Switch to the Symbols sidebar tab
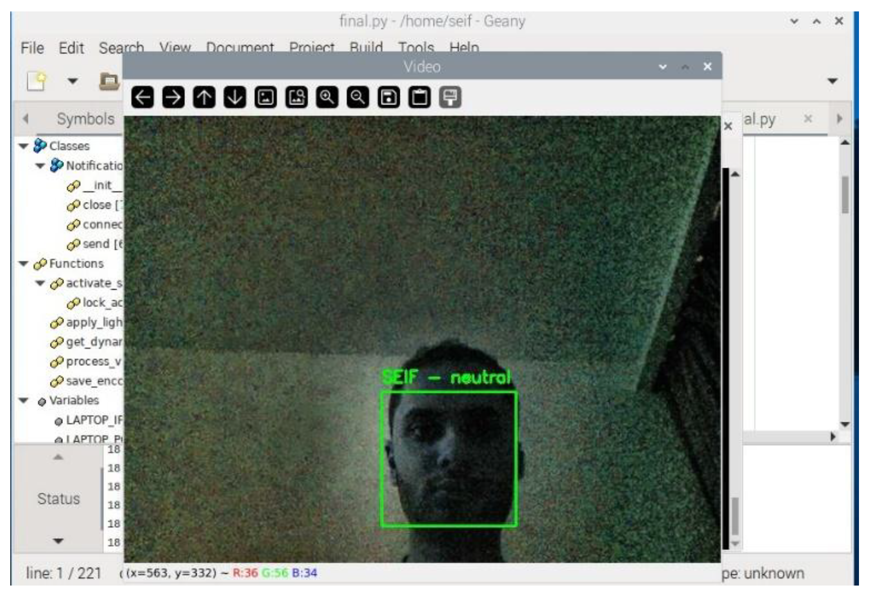This screenshot has height=599, width=870. pos(85,119)
